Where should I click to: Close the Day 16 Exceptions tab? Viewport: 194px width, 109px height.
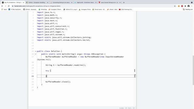click(23, 2)
